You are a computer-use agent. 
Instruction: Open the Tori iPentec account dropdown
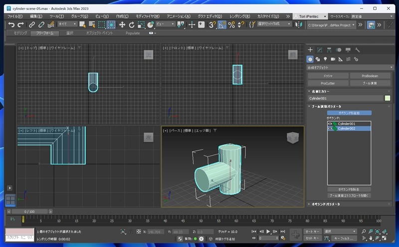[x=310, y=16]
